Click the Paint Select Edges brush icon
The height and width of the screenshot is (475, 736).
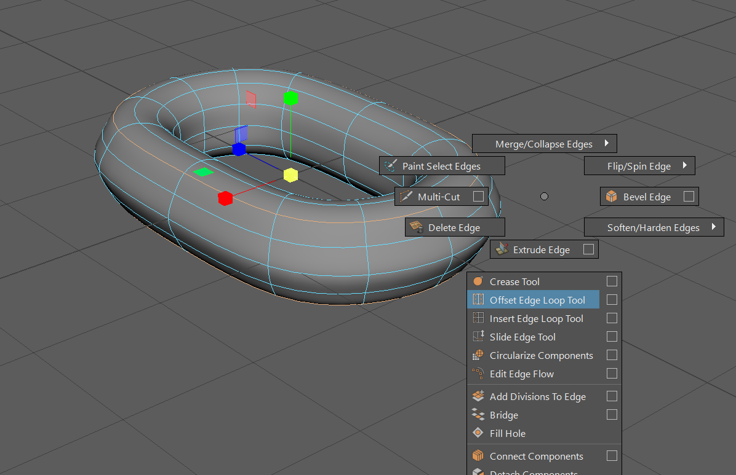(x=390, y=166)
